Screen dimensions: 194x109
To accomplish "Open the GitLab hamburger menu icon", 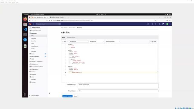I will 34,24.
